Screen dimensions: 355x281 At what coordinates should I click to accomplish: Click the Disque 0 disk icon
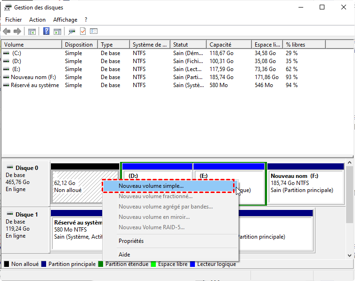click(10, 168)
